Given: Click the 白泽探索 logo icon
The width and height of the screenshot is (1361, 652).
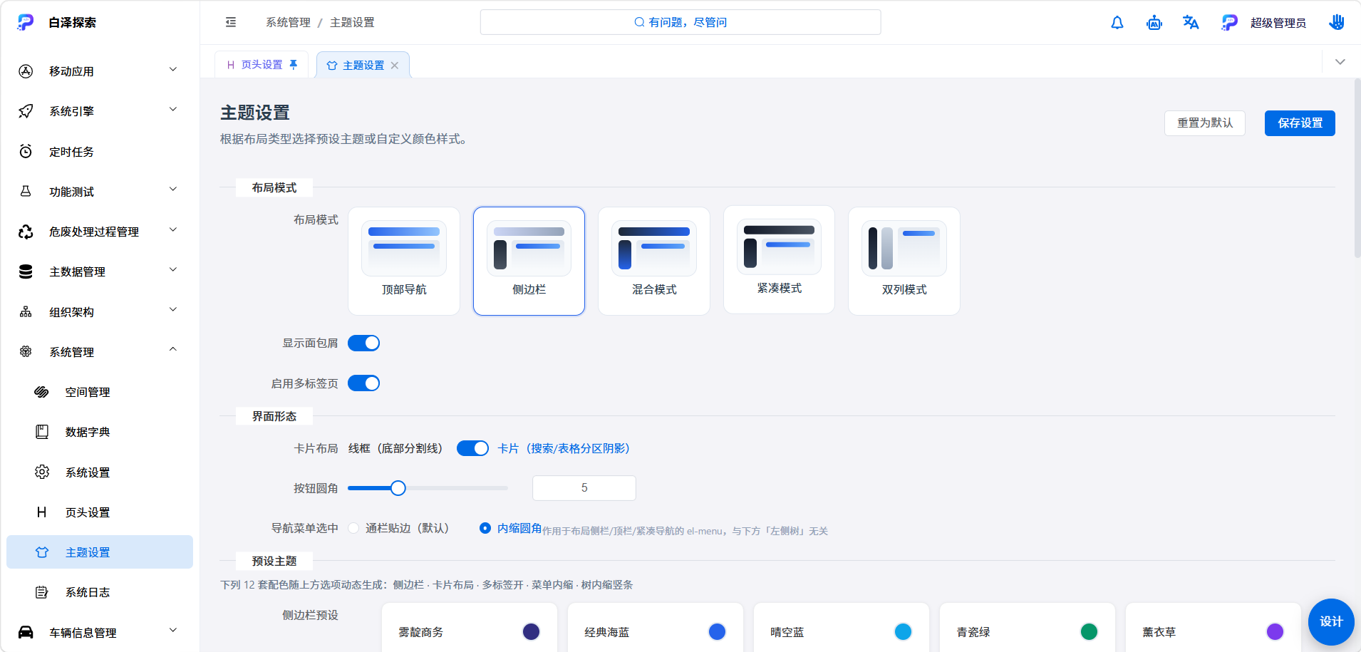Looking at the screenshot, I should pyautogui.click(x=26, y=22).
